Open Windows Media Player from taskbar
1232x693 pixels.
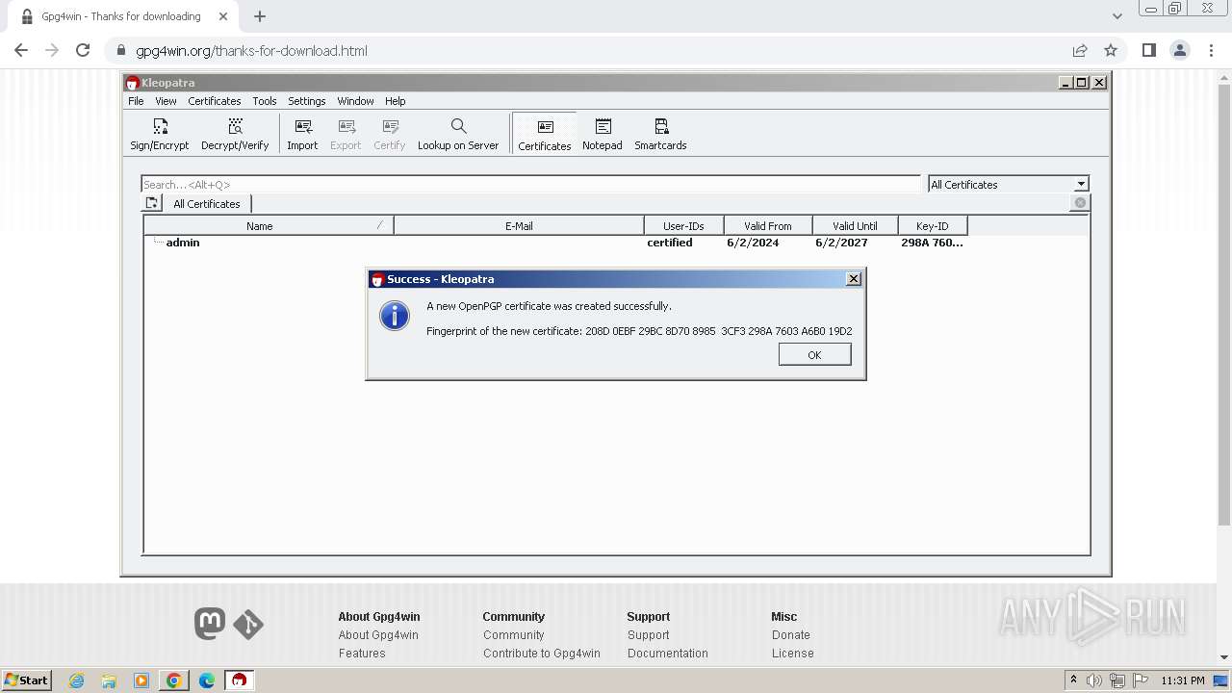(141, 680)
